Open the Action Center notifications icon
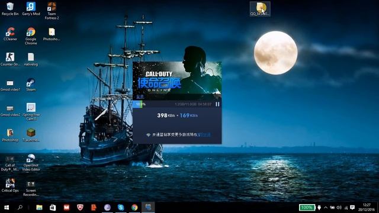 352,208
